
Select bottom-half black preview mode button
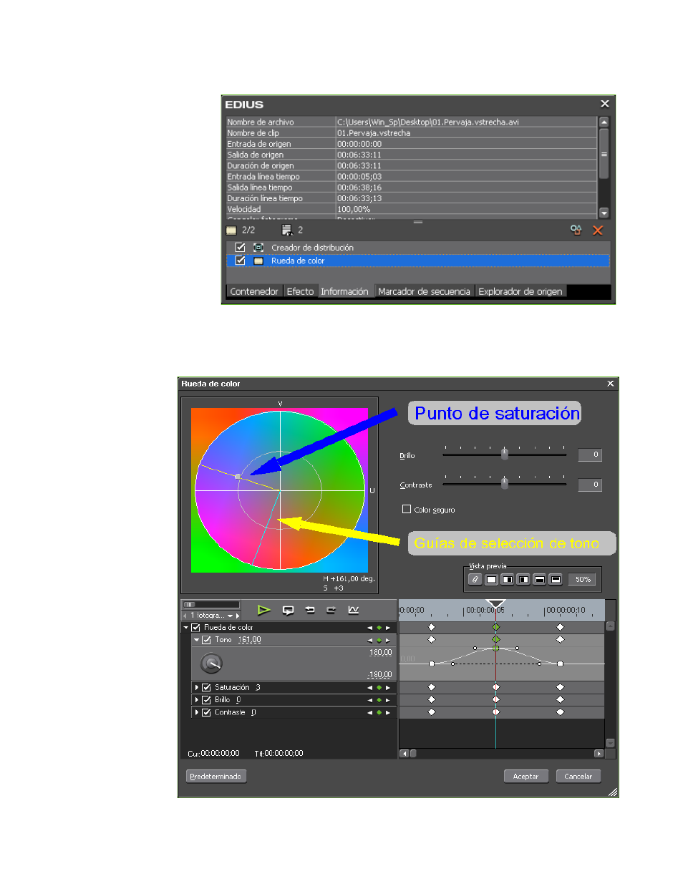click(x=540, y=579)
